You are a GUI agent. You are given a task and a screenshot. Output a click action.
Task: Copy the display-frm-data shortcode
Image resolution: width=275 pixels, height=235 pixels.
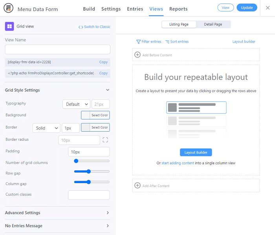pos(103,62)
